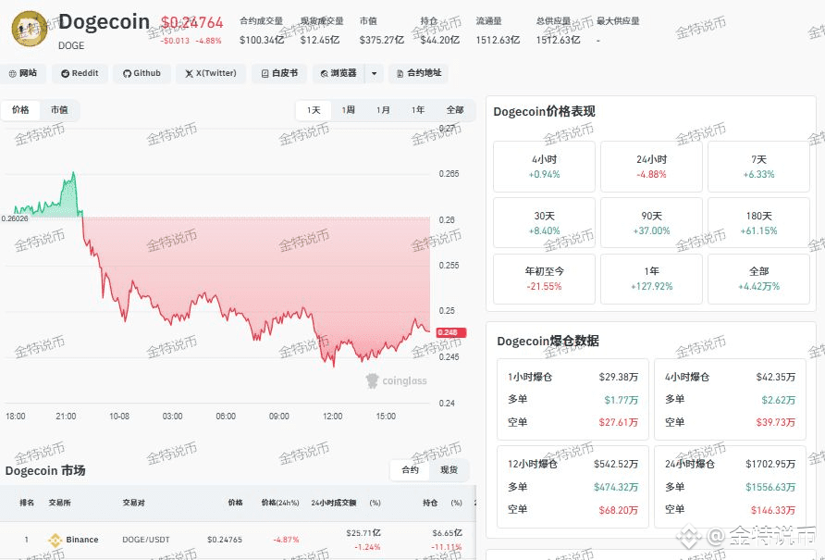Open the 白皮书 whitepaper link
The width and height of the screenshot is (825, 560).
pos(279,73)
